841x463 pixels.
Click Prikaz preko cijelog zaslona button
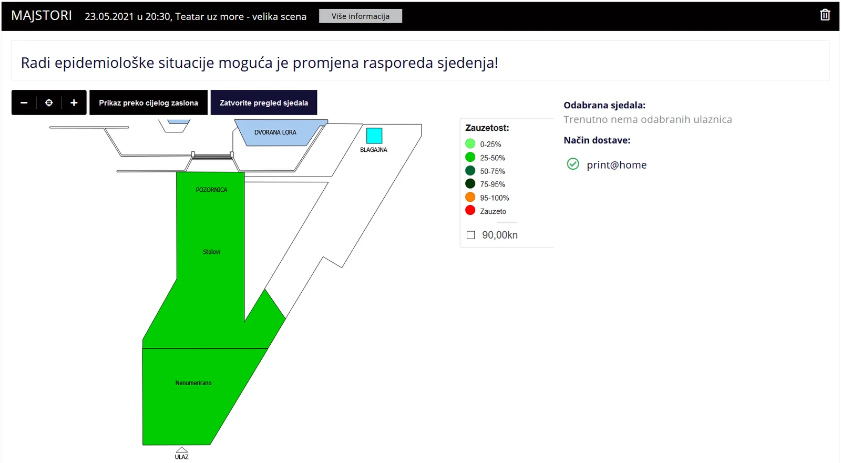click(148, 103)
